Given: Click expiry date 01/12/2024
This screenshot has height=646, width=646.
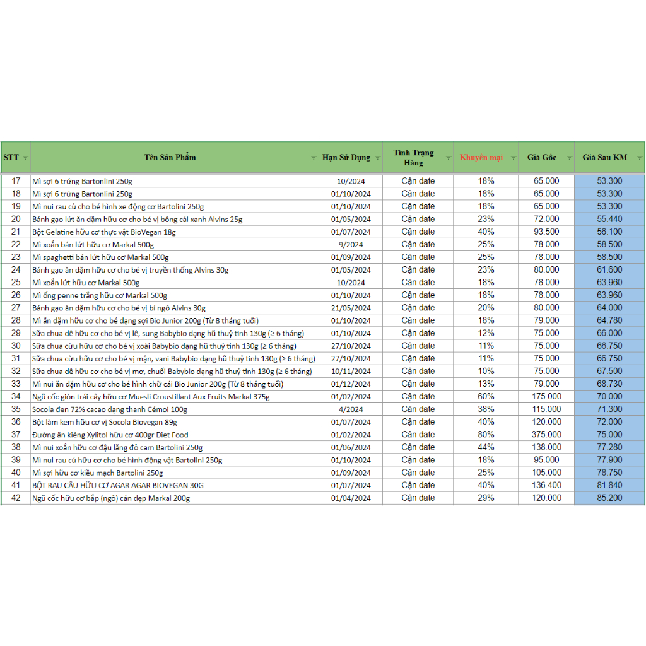Looking at the screenshot, I should 351,384.
